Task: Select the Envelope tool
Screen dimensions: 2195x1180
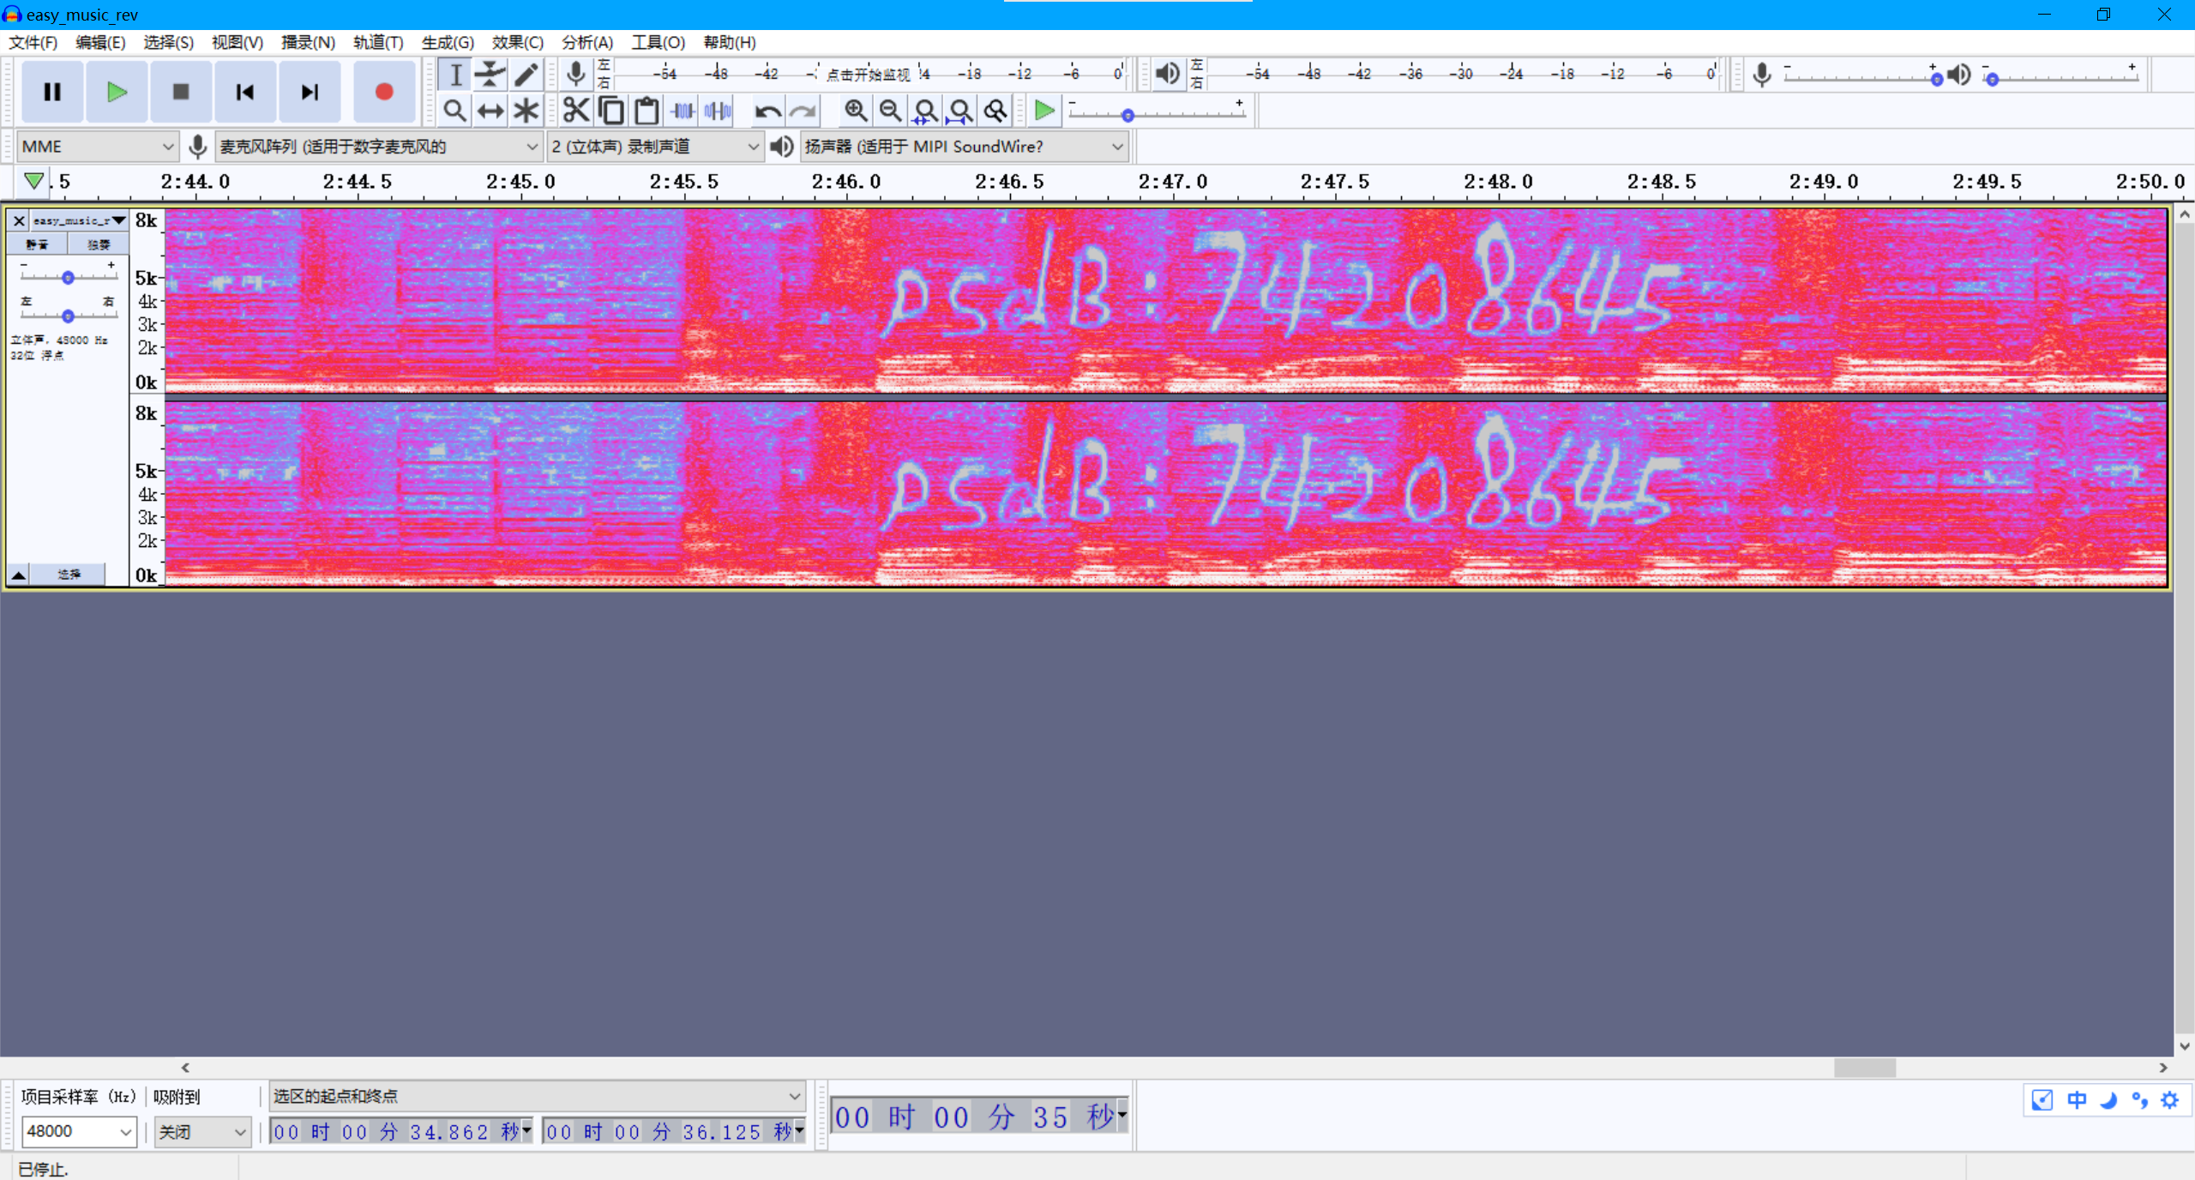Action: (x=490, y=75)
